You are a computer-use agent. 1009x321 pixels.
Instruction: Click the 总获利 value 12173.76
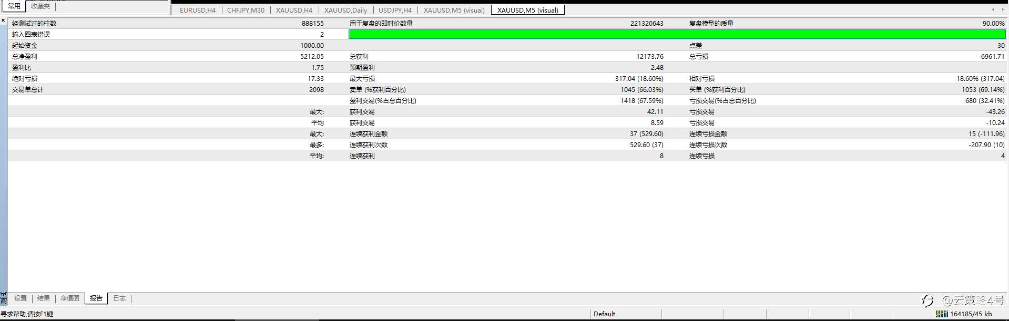649,57
